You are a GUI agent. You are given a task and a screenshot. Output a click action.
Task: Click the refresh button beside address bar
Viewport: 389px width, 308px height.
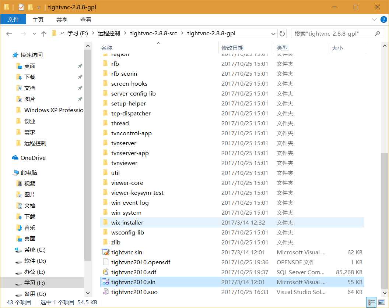tap(282, 34)
